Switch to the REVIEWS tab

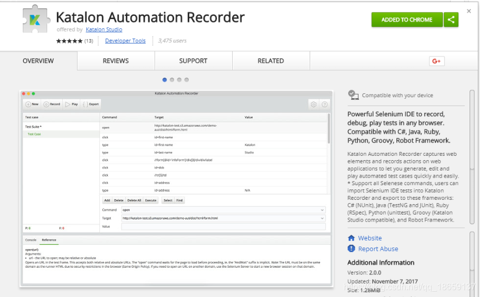(116, 61)
